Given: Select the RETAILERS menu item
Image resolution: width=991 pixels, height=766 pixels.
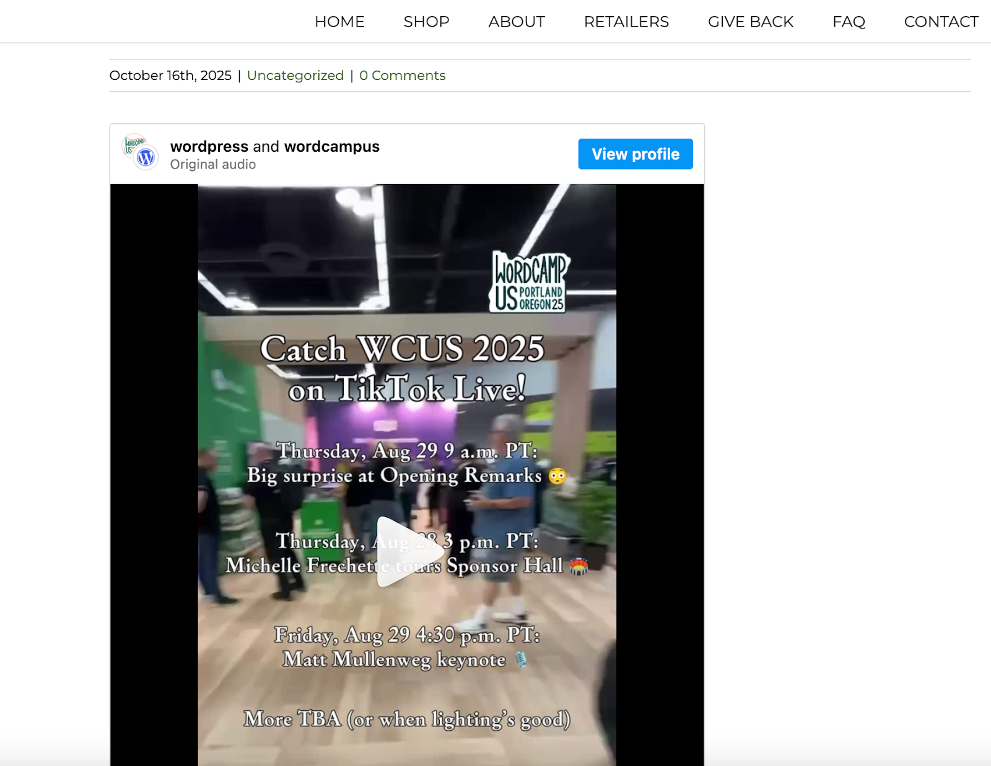Looking at the screenshot, I should point(626,22).
